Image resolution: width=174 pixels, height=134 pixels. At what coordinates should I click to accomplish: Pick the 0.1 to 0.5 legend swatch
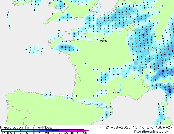pyautogui.click(x=5, y=130)
